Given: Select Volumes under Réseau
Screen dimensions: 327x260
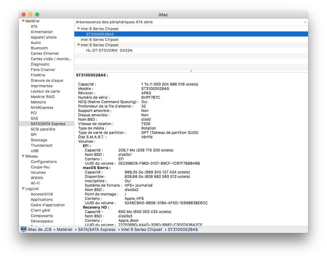Looking at the screenshot, I should point(38,172).
